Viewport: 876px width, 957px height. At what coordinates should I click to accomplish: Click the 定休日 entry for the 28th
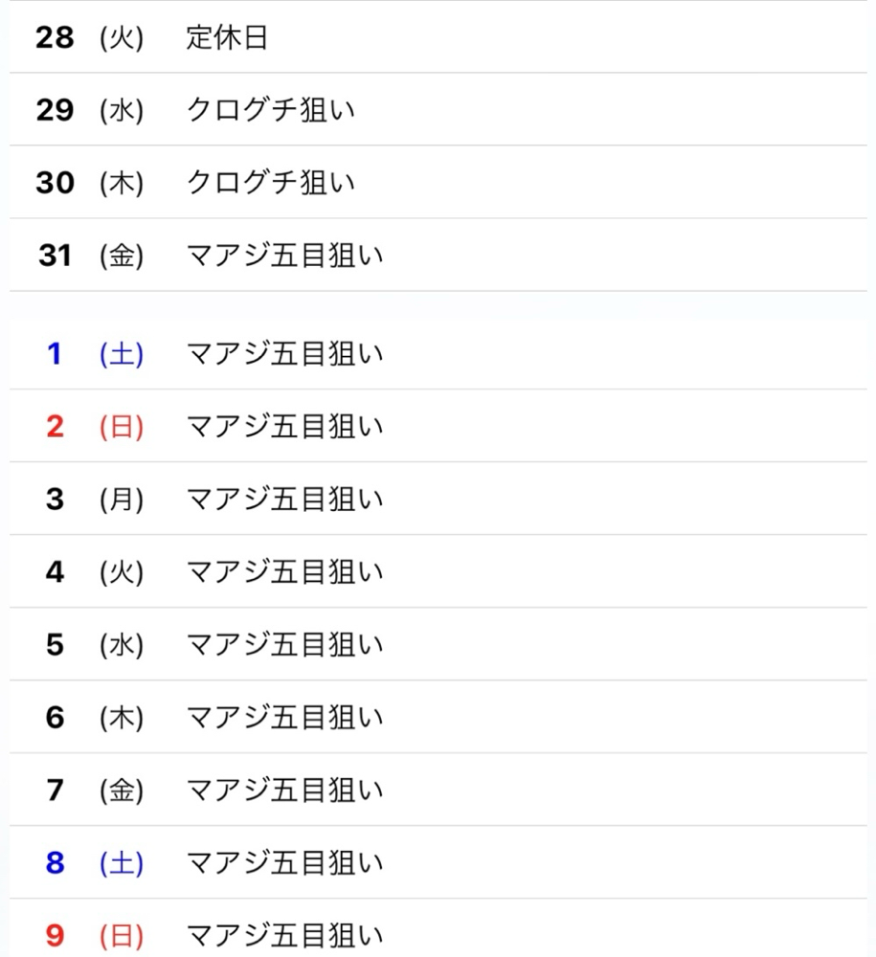[227, 38]
